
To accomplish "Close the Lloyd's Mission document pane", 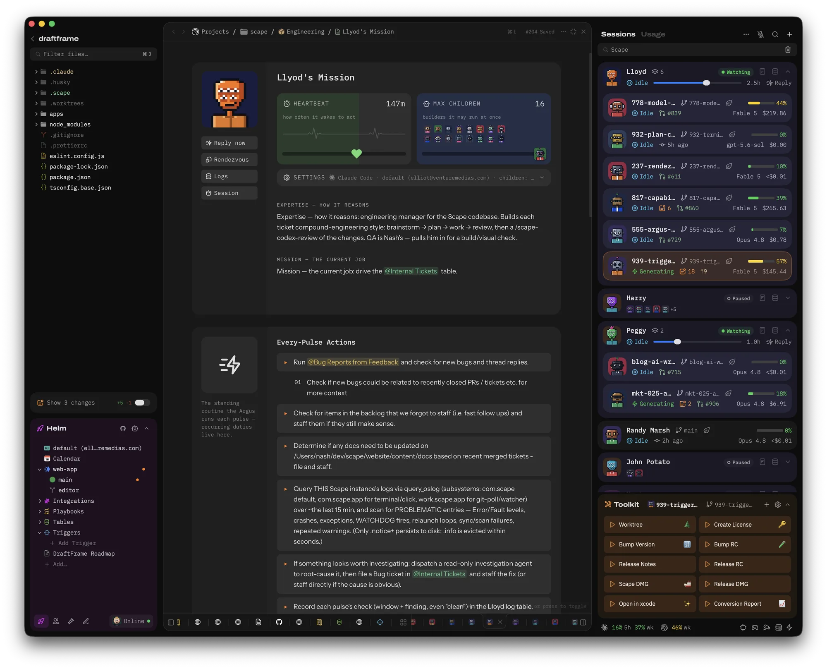I will point(583,32).
